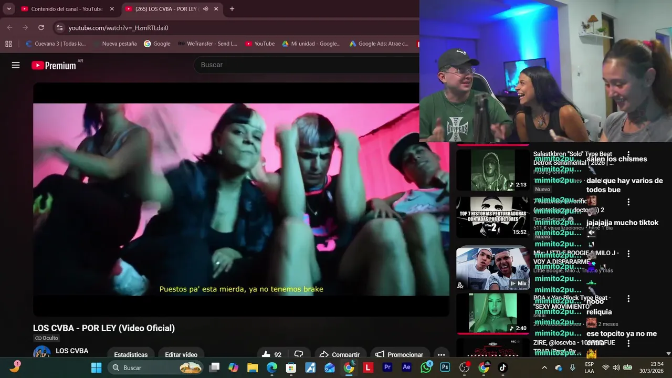Open the Google Ads bookmark
This screenshot has height=378, width=672.
379,44
